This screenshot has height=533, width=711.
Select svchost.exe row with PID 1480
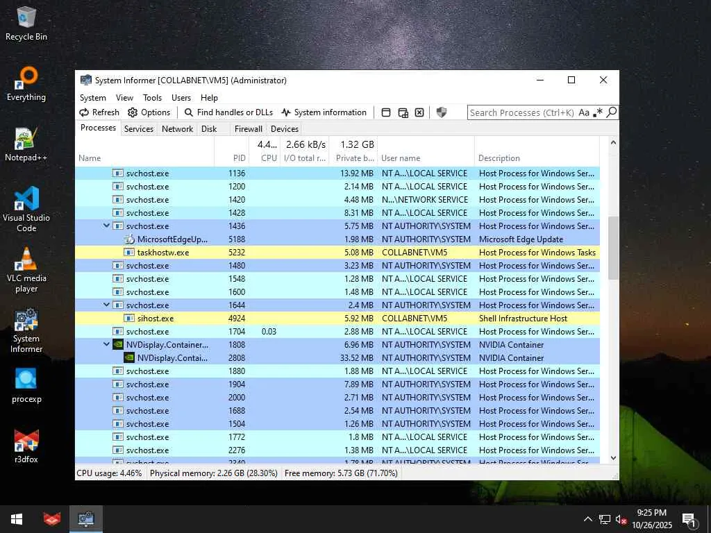coord(337,266)
